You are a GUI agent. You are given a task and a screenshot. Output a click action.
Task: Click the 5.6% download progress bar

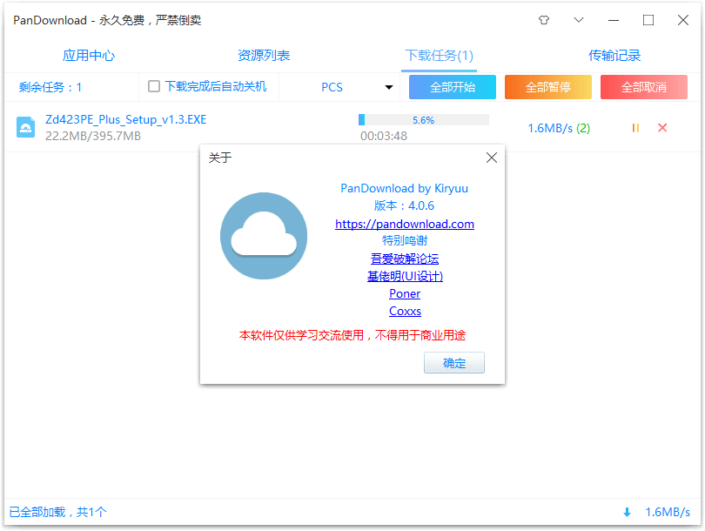point(423,120)
